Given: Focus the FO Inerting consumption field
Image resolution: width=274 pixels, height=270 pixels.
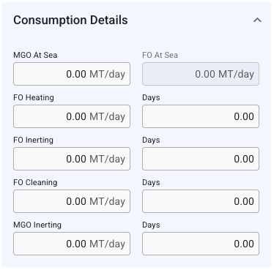Looking at the screenshot, I should click(x=72, y=159).
